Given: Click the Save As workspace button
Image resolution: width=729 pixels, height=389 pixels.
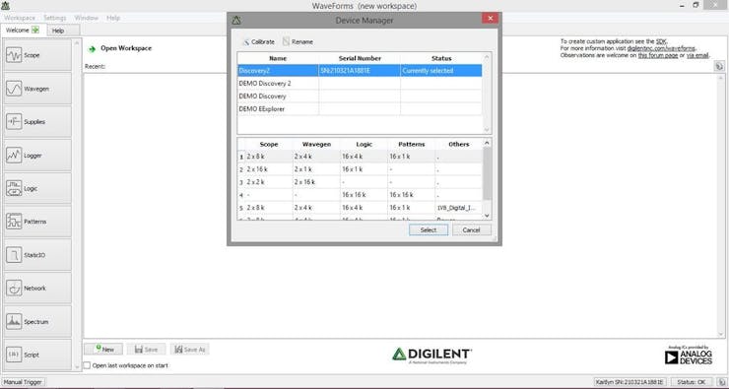Looking at the screenshot, I should (190, 350).
